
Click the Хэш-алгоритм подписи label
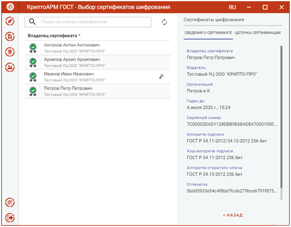tap(210, 151)
